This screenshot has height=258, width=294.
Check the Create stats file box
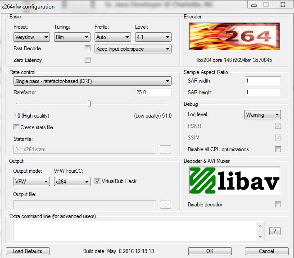pyautogui.click(x=16, y=127)
